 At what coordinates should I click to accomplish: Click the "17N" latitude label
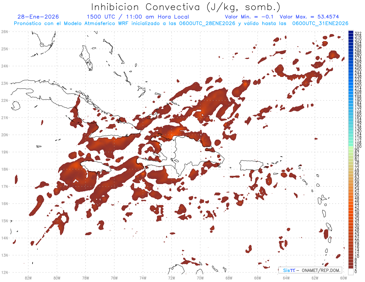point(4,186)
